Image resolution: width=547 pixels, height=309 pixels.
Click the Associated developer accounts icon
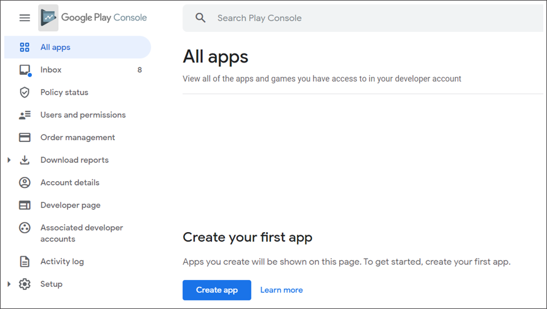tap(25, 228)
